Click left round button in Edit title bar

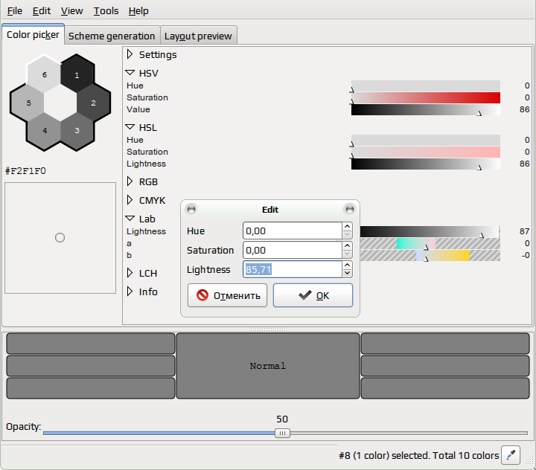191,209
